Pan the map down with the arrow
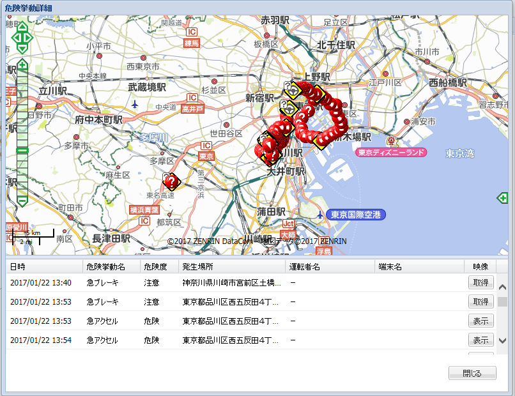The height and width of the screenshot is (396, 515). [x=22, y=49]
